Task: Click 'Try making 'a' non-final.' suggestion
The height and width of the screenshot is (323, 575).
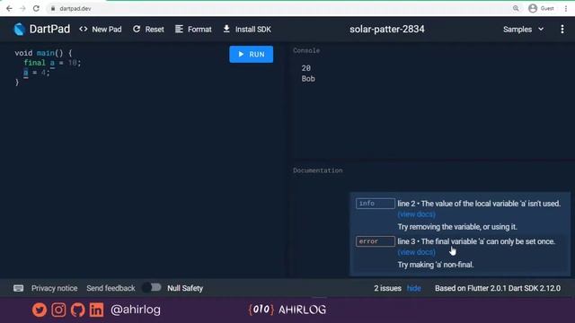Action: pos(436,265)
